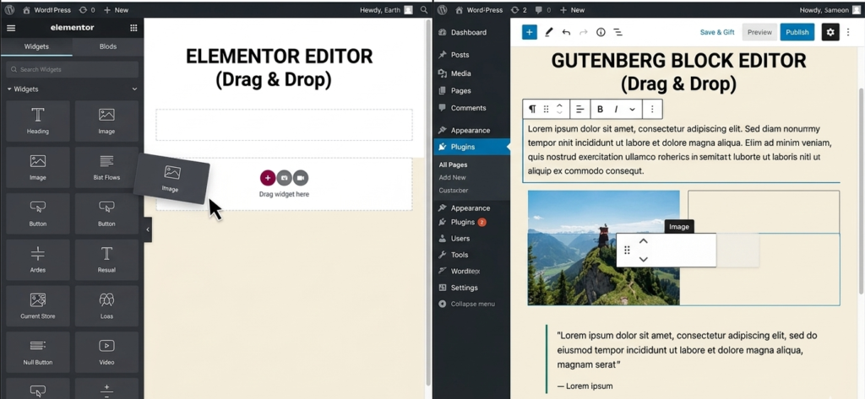Collapse the Widgets section chevron
Viewport: 865px width, 399px height.
(x=134, y=89)
